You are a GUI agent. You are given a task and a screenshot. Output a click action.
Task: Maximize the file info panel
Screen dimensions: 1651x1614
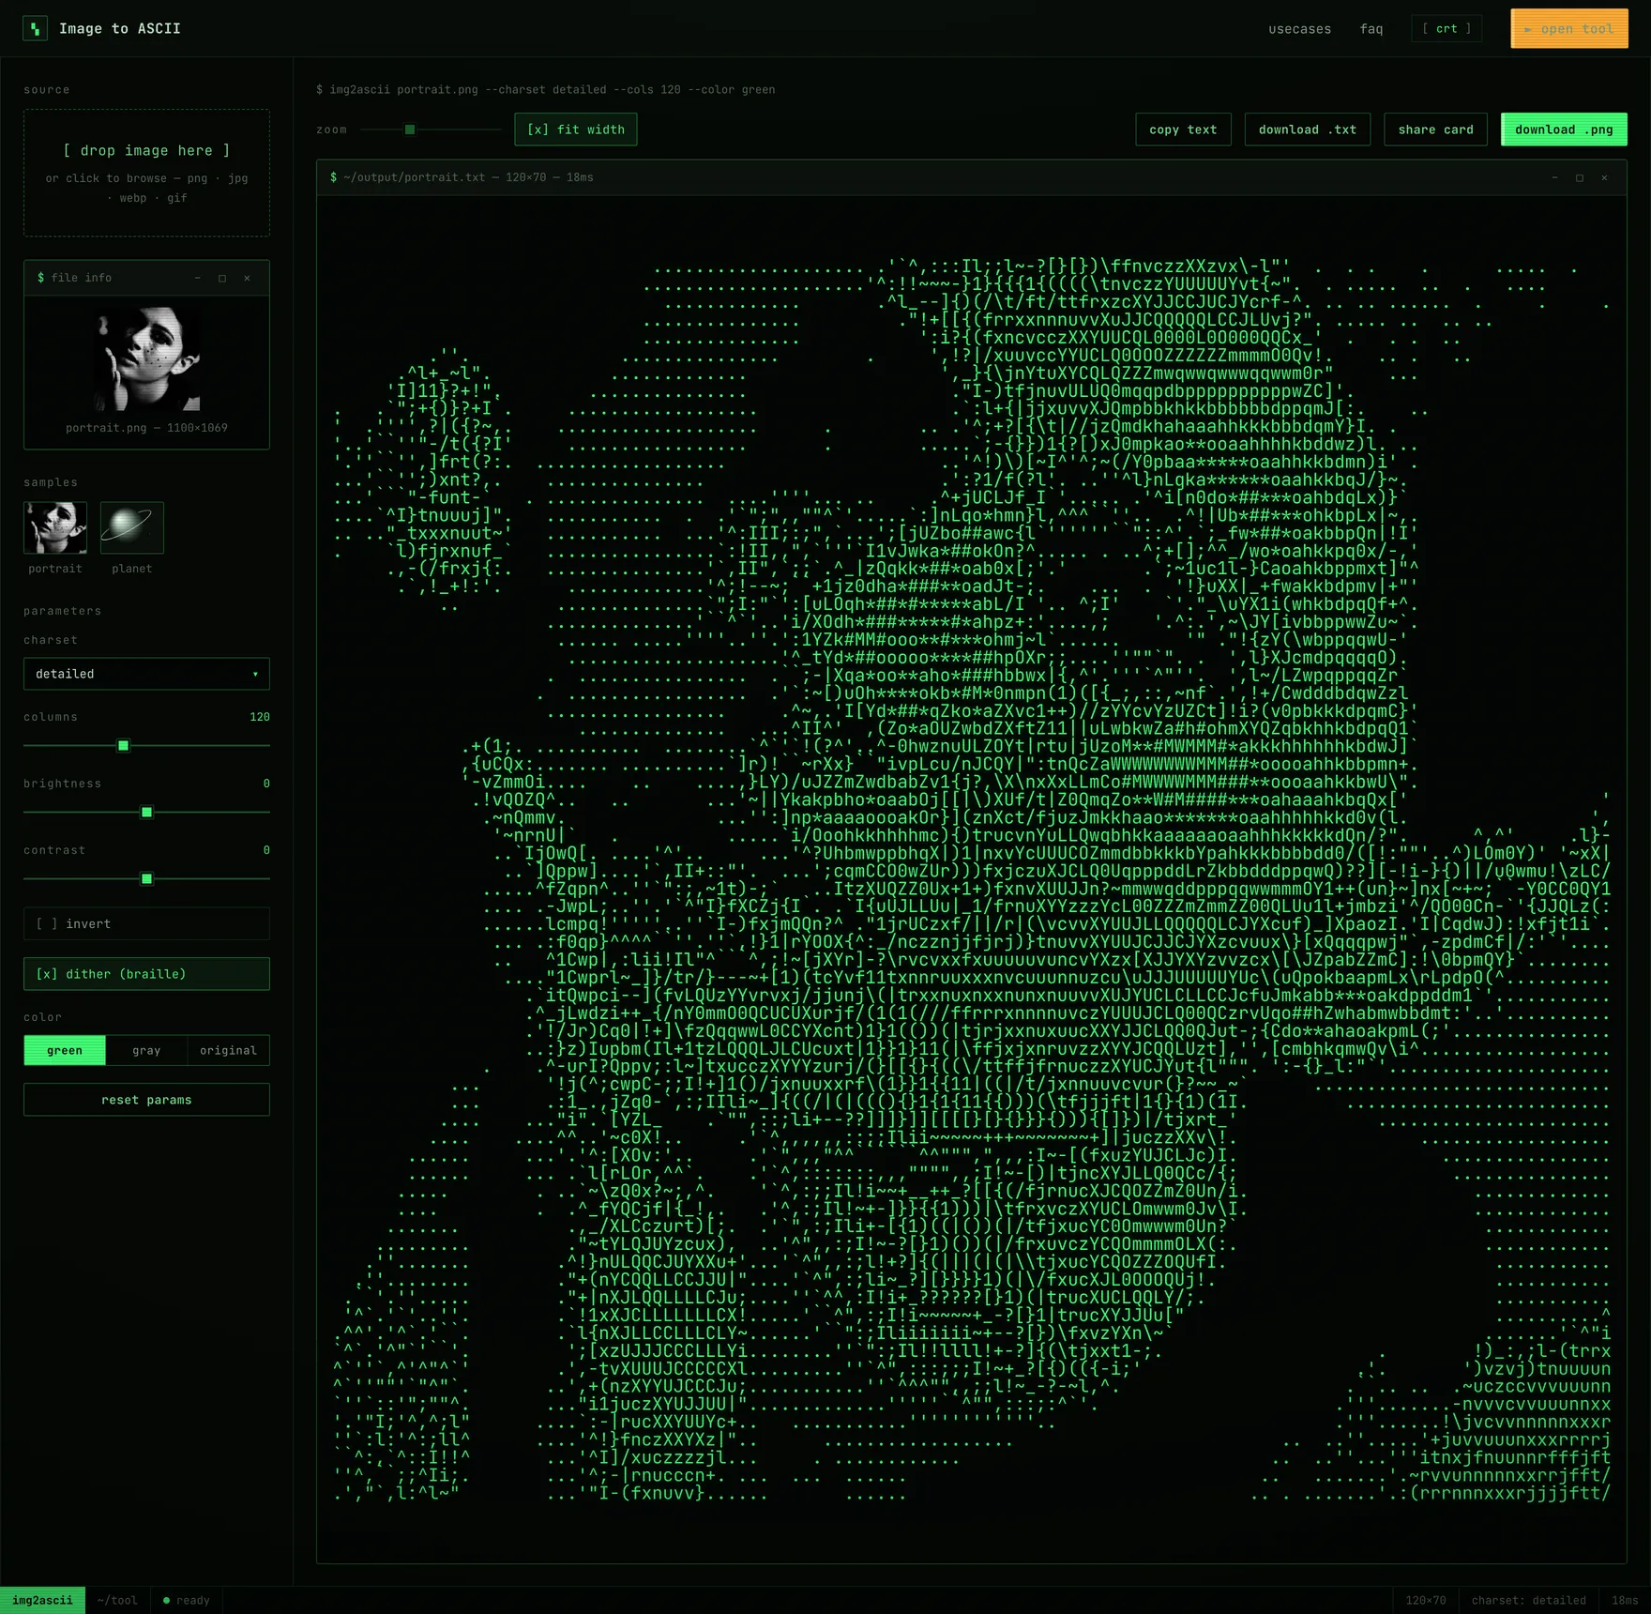coord(222,278)
